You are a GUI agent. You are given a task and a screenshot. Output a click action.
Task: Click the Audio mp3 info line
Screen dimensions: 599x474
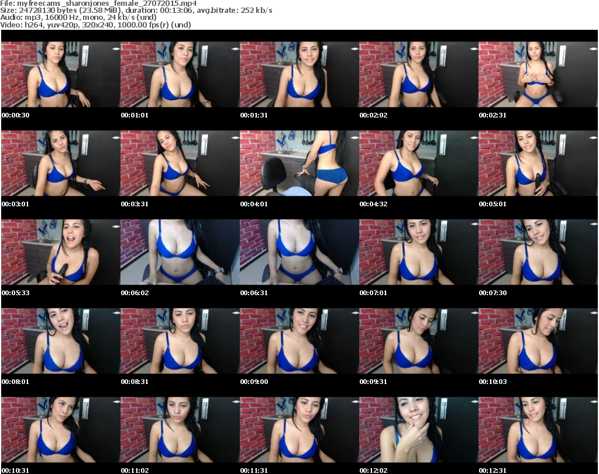[78, 18]
